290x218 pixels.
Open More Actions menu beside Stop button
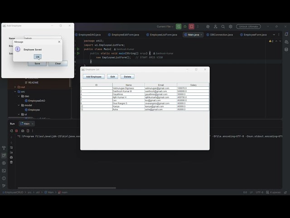point(198,26)
